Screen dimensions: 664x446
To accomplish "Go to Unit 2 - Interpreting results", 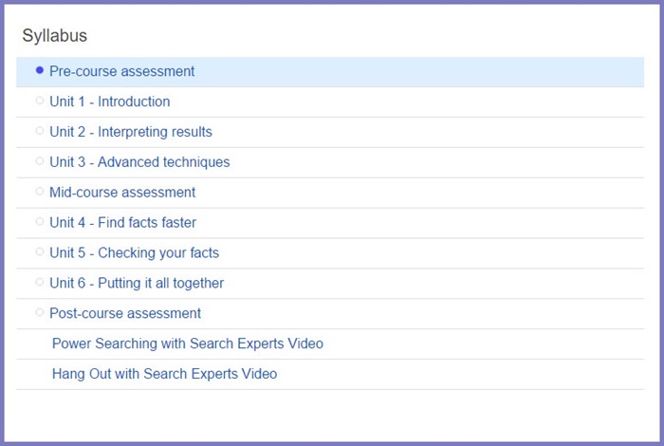I will [x=131, y=132].
